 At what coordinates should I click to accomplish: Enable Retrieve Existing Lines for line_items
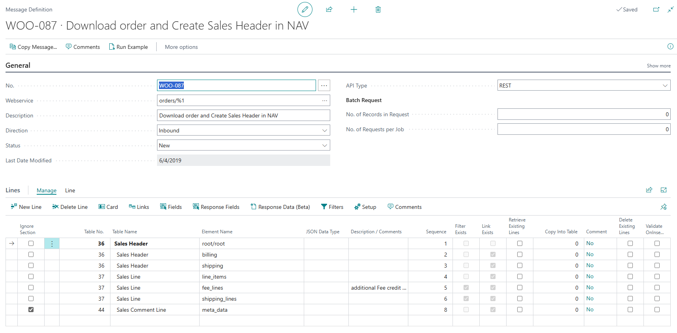click(x=520, y=277)
